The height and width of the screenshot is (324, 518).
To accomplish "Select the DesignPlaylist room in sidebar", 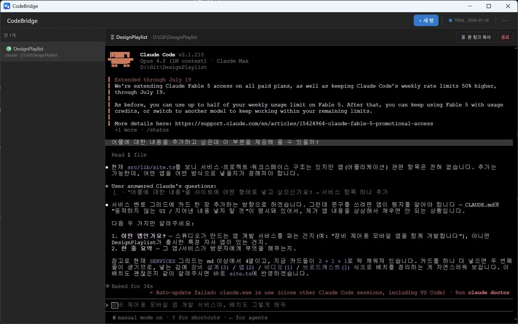I will tap(52, 52).
